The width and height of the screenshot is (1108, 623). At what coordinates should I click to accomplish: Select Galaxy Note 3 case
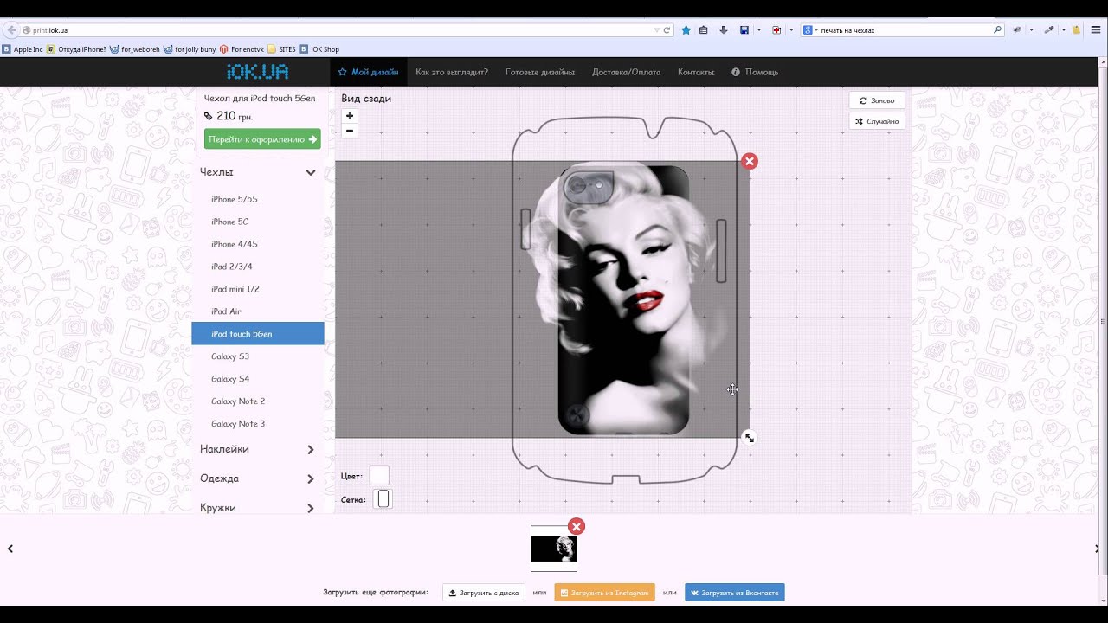258,424
